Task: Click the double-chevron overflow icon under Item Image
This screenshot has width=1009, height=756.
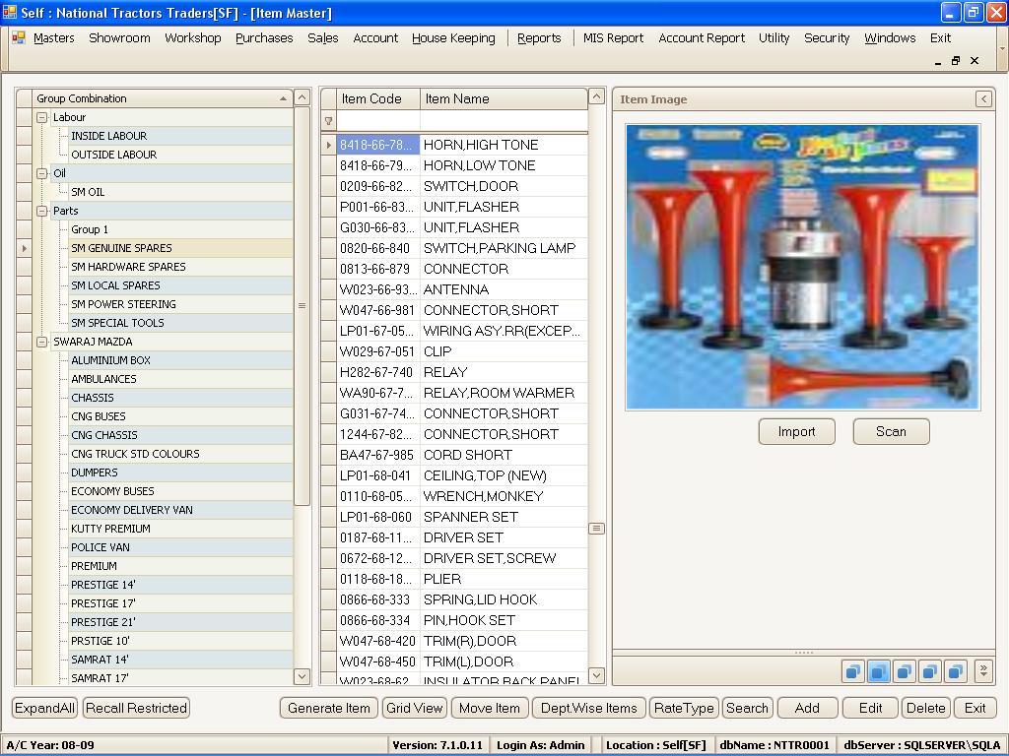Action: (x=982, y=671)
